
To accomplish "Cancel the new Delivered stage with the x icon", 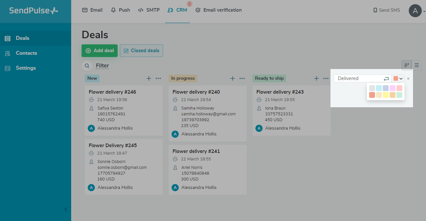I will click(x=408, y=78).
